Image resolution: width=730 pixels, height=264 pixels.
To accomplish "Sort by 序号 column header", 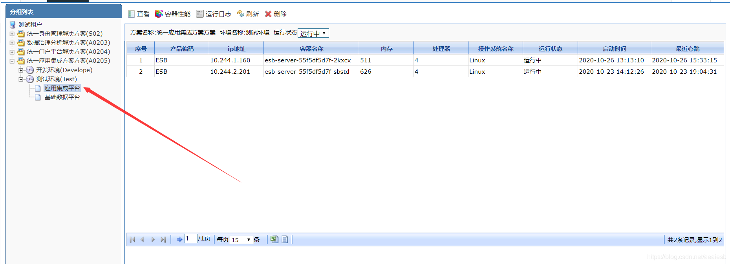I will point(141,49).
